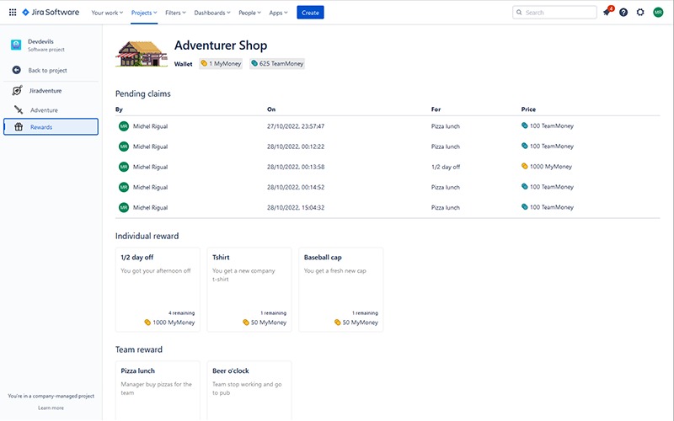
Task: Open the app switcher grid icon
Action: point(13,13)
